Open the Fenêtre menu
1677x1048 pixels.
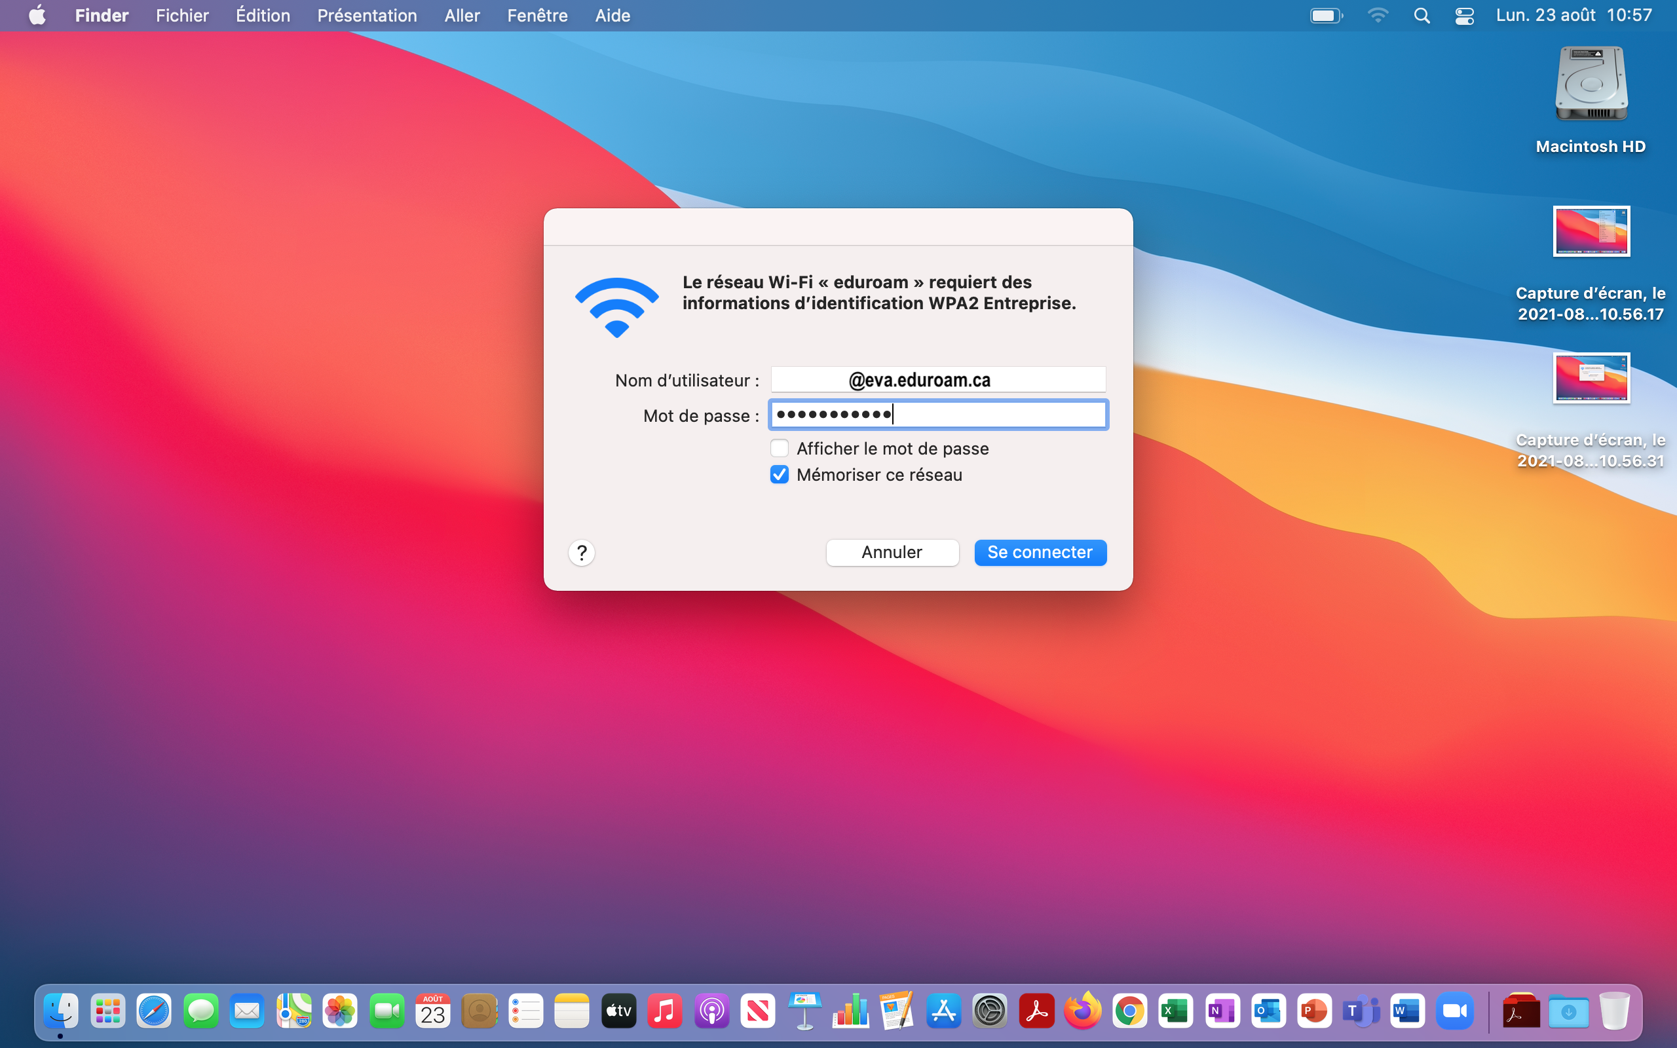(537, 15)
